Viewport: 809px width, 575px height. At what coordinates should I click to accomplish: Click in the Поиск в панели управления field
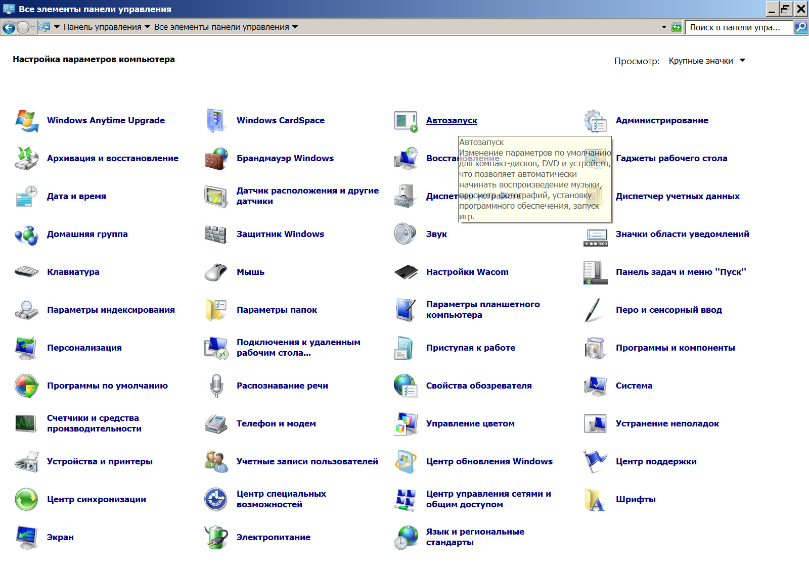tap(739, 27)
